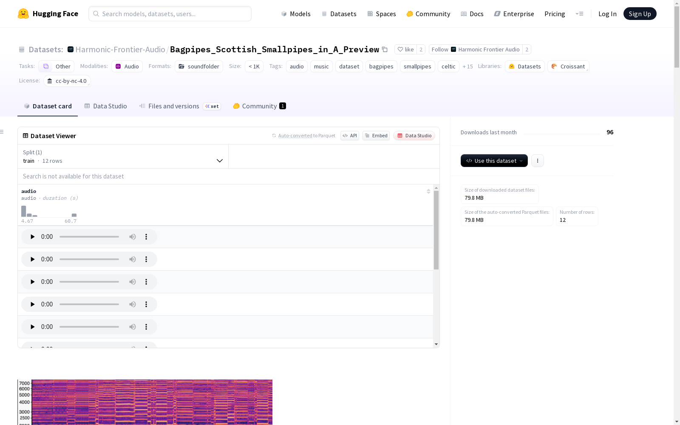Select the bagpipes tag

pyautogui.click(x=381, y=66)
